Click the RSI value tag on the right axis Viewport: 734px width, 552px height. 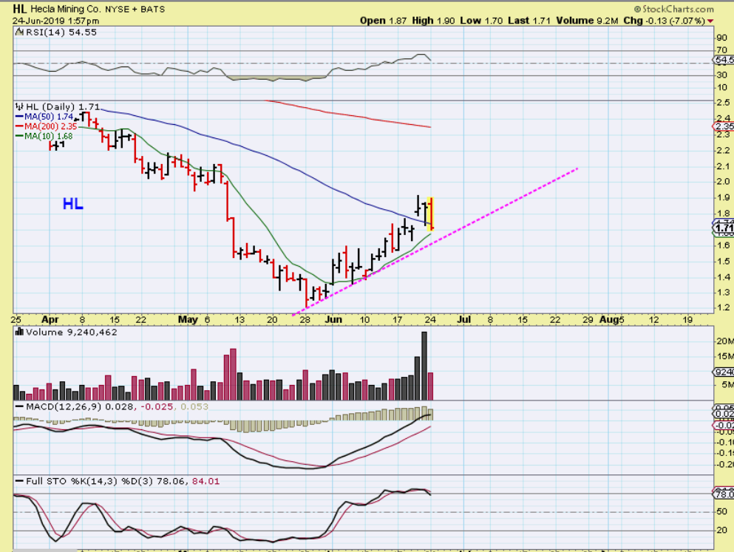[724, 60]
